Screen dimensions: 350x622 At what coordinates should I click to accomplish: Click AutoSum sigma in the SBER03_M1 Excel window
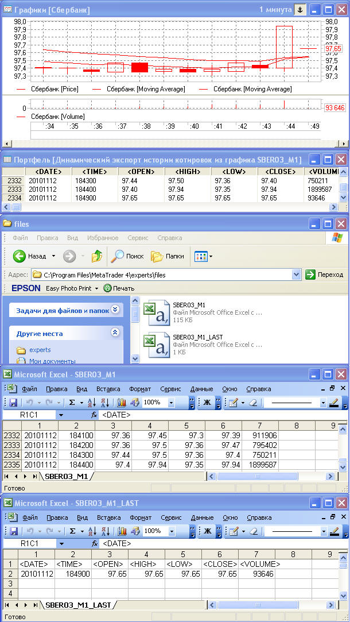(72, 403)
